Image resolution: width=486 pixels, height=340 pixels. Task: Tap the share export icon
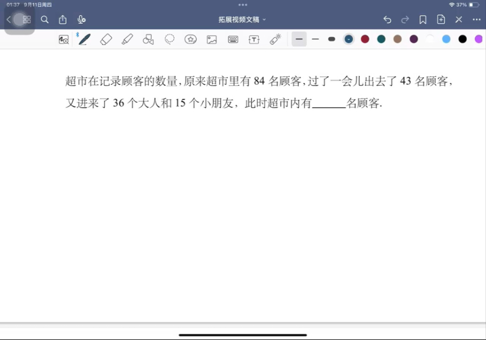(x=63, y=19)
